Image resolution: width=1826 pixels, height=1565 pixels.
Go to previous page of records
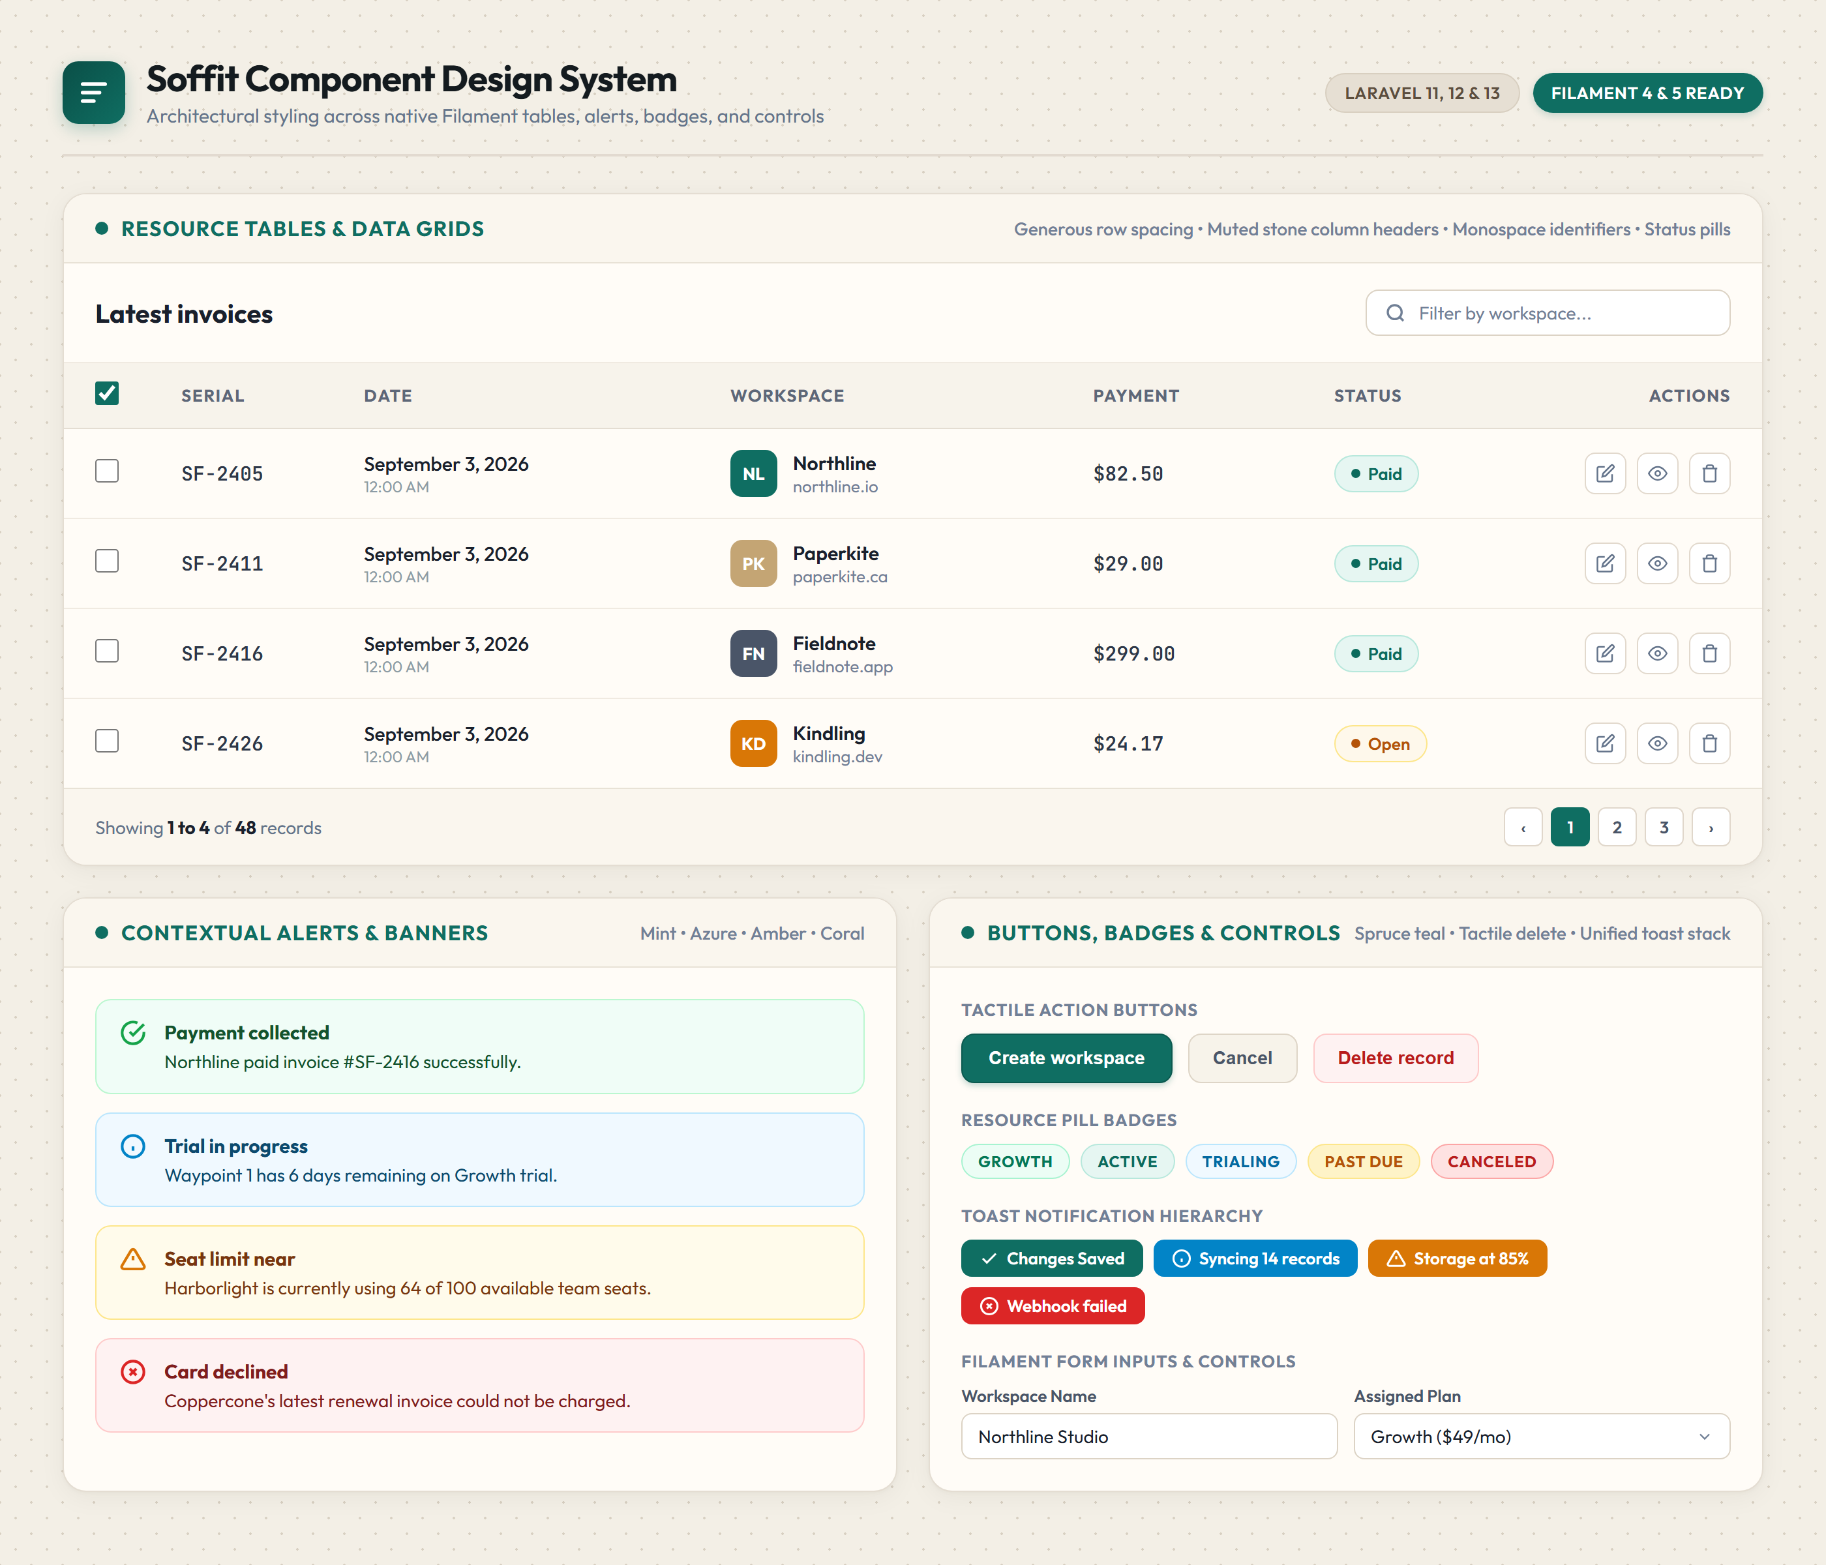click(x=1523, y=827)
